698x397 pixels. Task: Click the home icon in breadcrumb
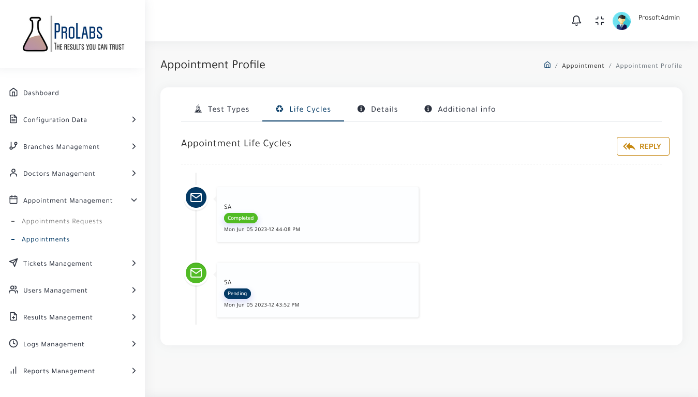pyautogui.click(x=547, y=65)
